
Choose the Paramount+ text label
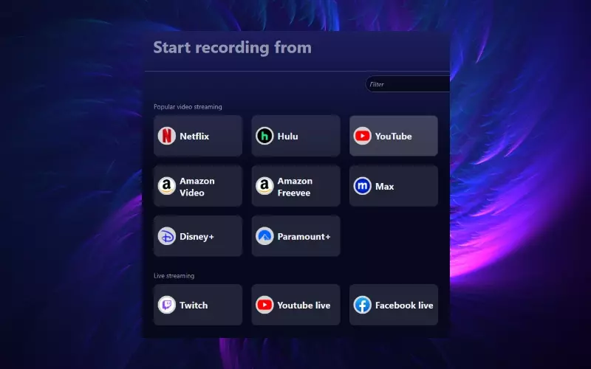point(304,236)
